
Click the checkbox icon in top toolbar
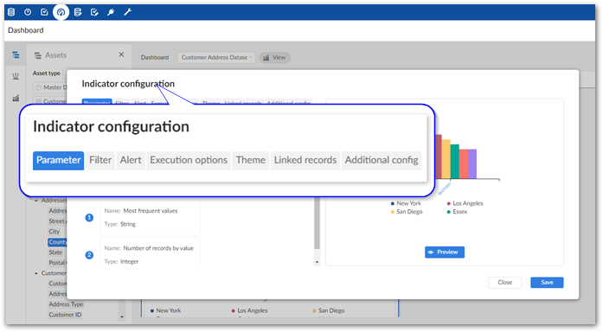coord(44,12)
